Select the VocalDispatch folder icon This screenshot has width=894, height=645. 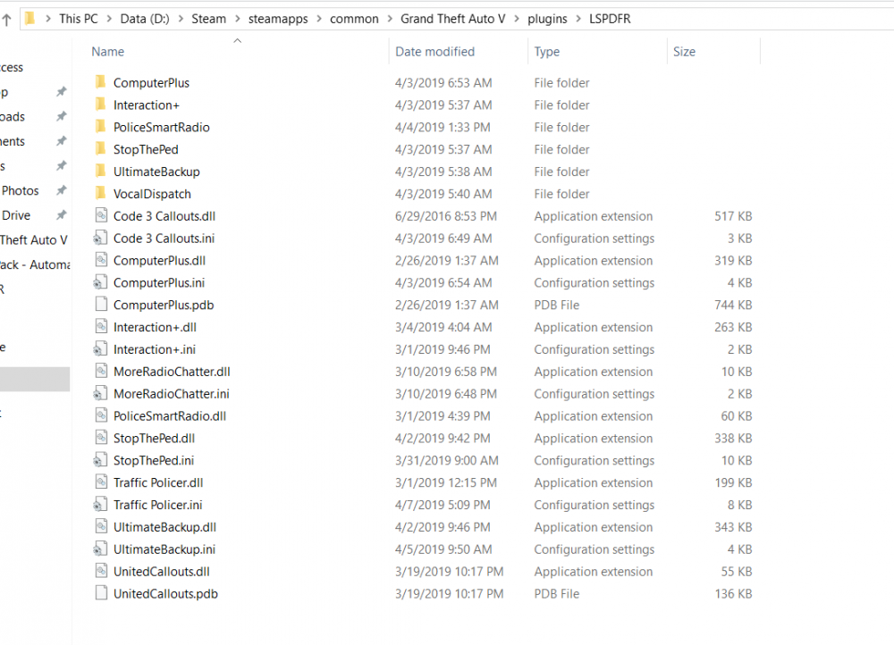[x=100, y=194]
